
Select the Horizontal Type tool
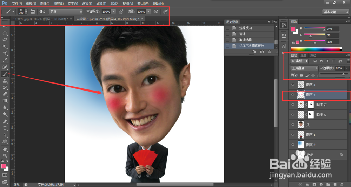(x=5, y=128)
